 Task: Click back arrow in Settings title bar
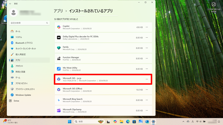(x=10, y=4)
